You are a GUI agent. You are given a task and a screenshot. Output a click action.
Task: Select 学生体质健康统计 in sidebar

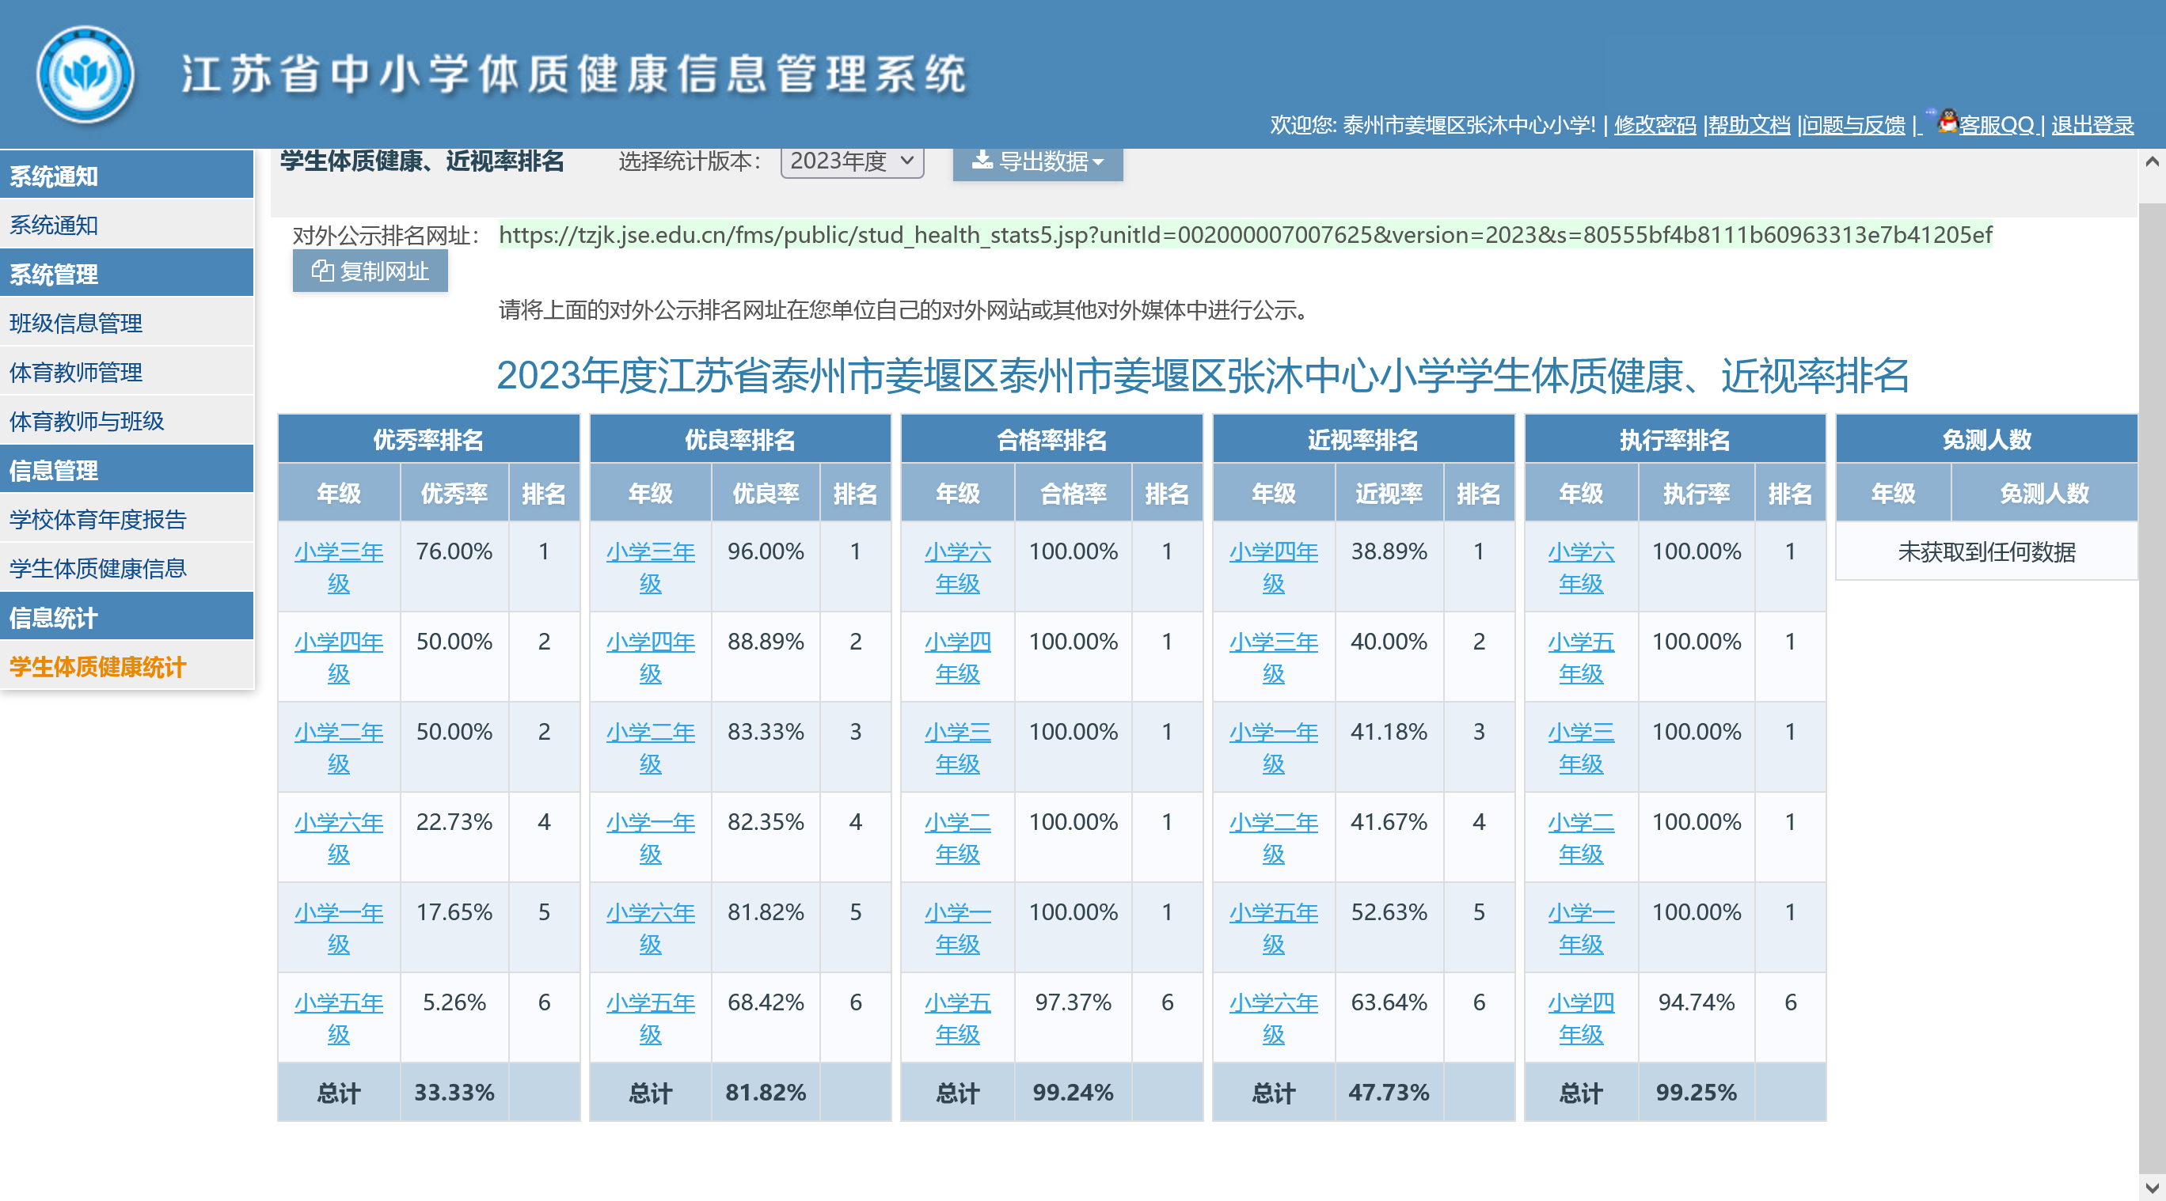point(126,667)
